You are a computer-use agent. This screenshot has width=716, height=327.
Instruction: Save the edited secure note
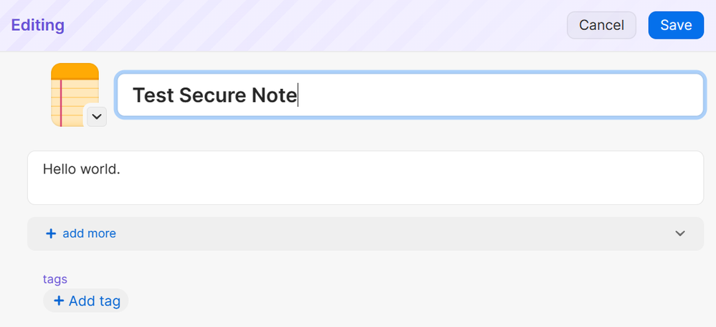coord(675,25)
